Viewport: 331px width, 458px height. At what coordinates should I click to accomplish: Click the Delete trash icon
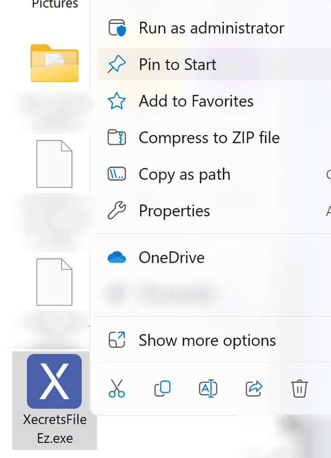299,389
